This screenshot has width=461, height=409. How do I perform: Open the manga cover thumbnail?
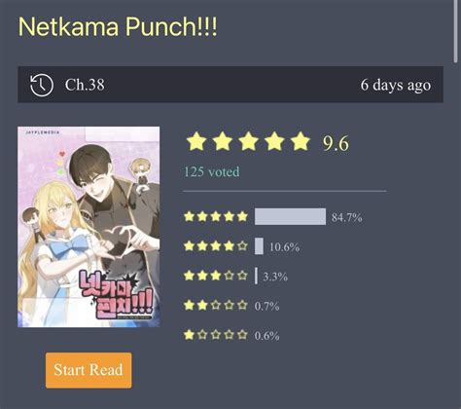coord(89,227)
